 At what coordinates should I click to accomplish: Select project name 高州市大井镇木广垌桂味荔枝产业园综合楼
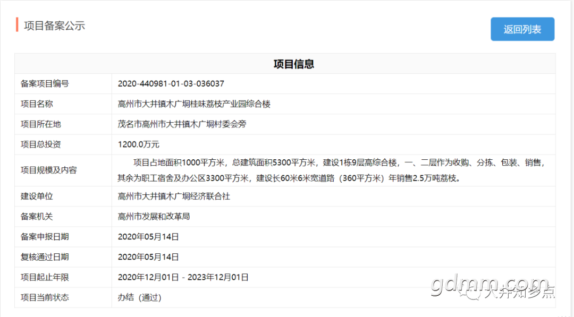tap(194, 104)
